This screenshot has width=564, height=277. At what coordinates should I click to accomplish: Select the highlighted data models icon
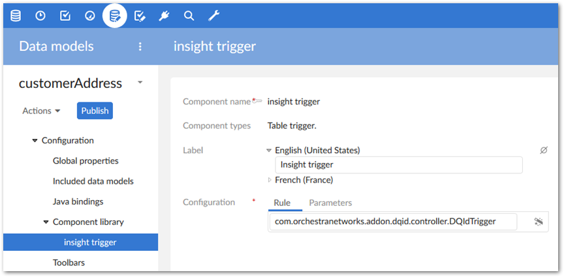click(x=115, y=16)
